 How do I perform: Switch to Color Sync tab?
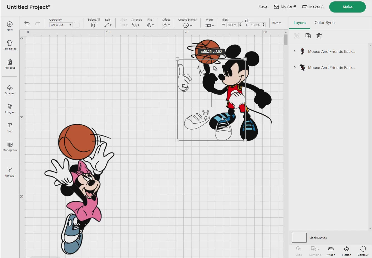(x=324, y=23)
